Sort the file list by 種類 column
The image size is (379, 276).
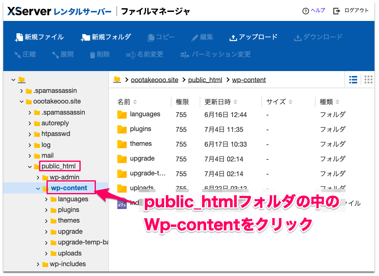[330, 102]
